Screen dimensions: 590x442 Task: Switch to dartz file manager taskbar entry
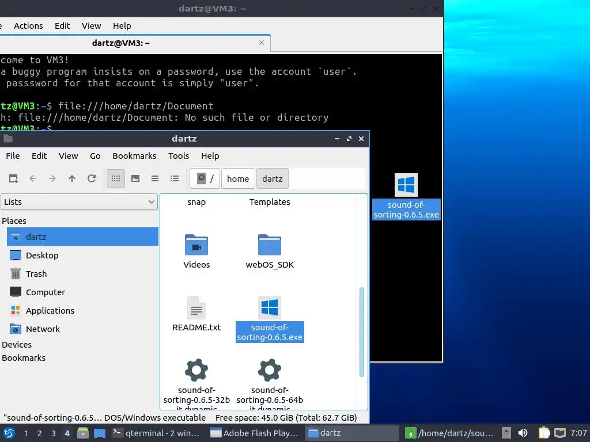352,433
